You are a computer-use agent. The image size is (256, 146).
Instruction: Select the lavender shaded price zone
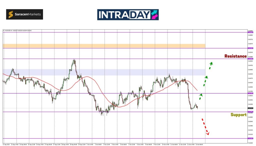[104, 72]
